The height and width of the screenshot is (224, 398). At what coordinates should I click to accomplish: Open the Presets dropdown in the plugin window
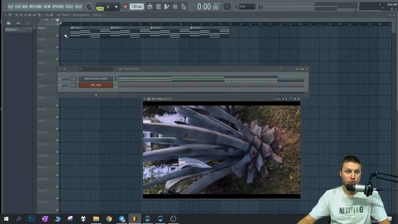277,99
